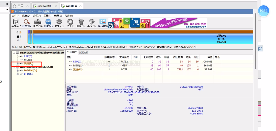Open the 备份分区 backup partition tool
Image resolution: width=276 pixels, height=131 pixels.
tap(92, 22)
